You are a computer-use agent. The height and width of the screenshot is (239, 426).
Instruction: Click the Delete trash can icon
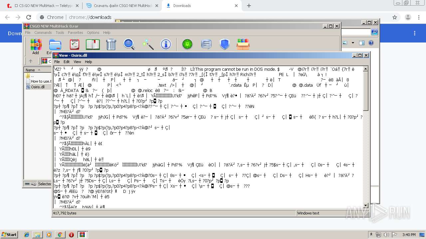[111, 44]
